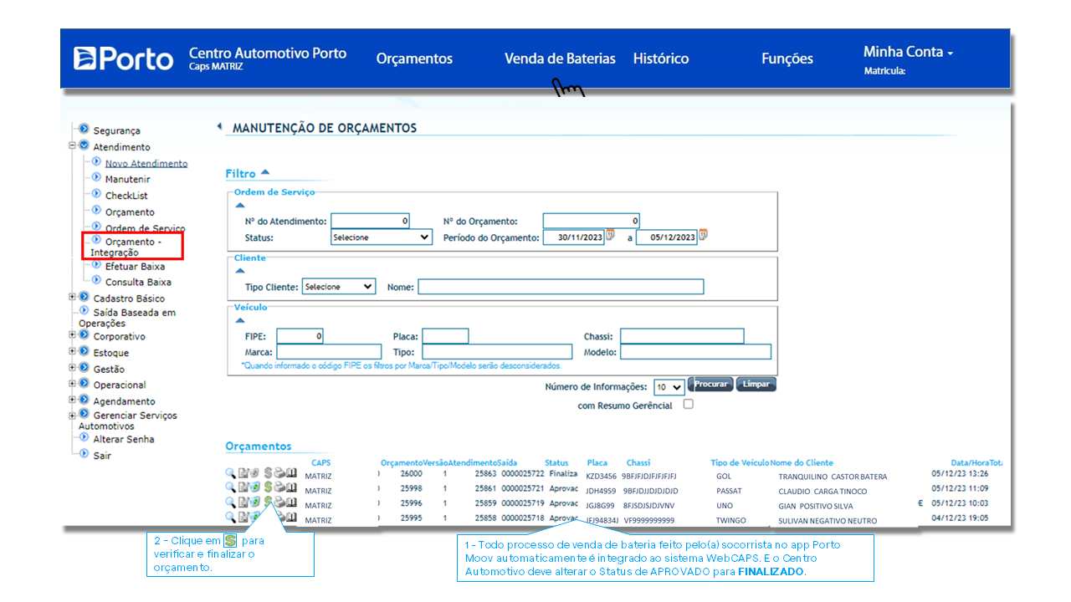Click the FIPE input field

click(300, 336)
